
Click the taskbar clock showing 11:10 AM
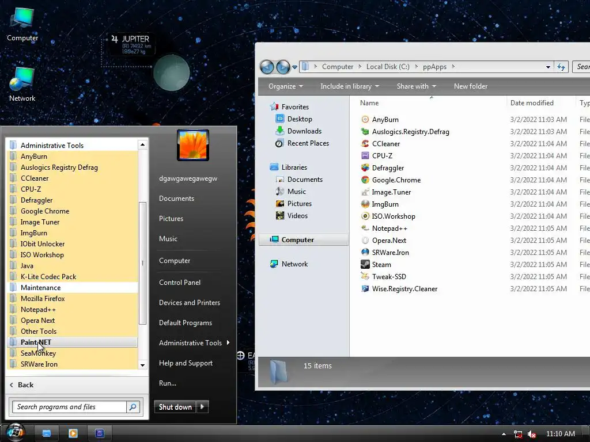[560, 434]
